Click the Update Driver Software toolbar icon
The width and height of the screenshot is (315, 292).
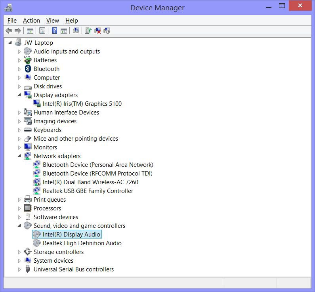(88, 31)
